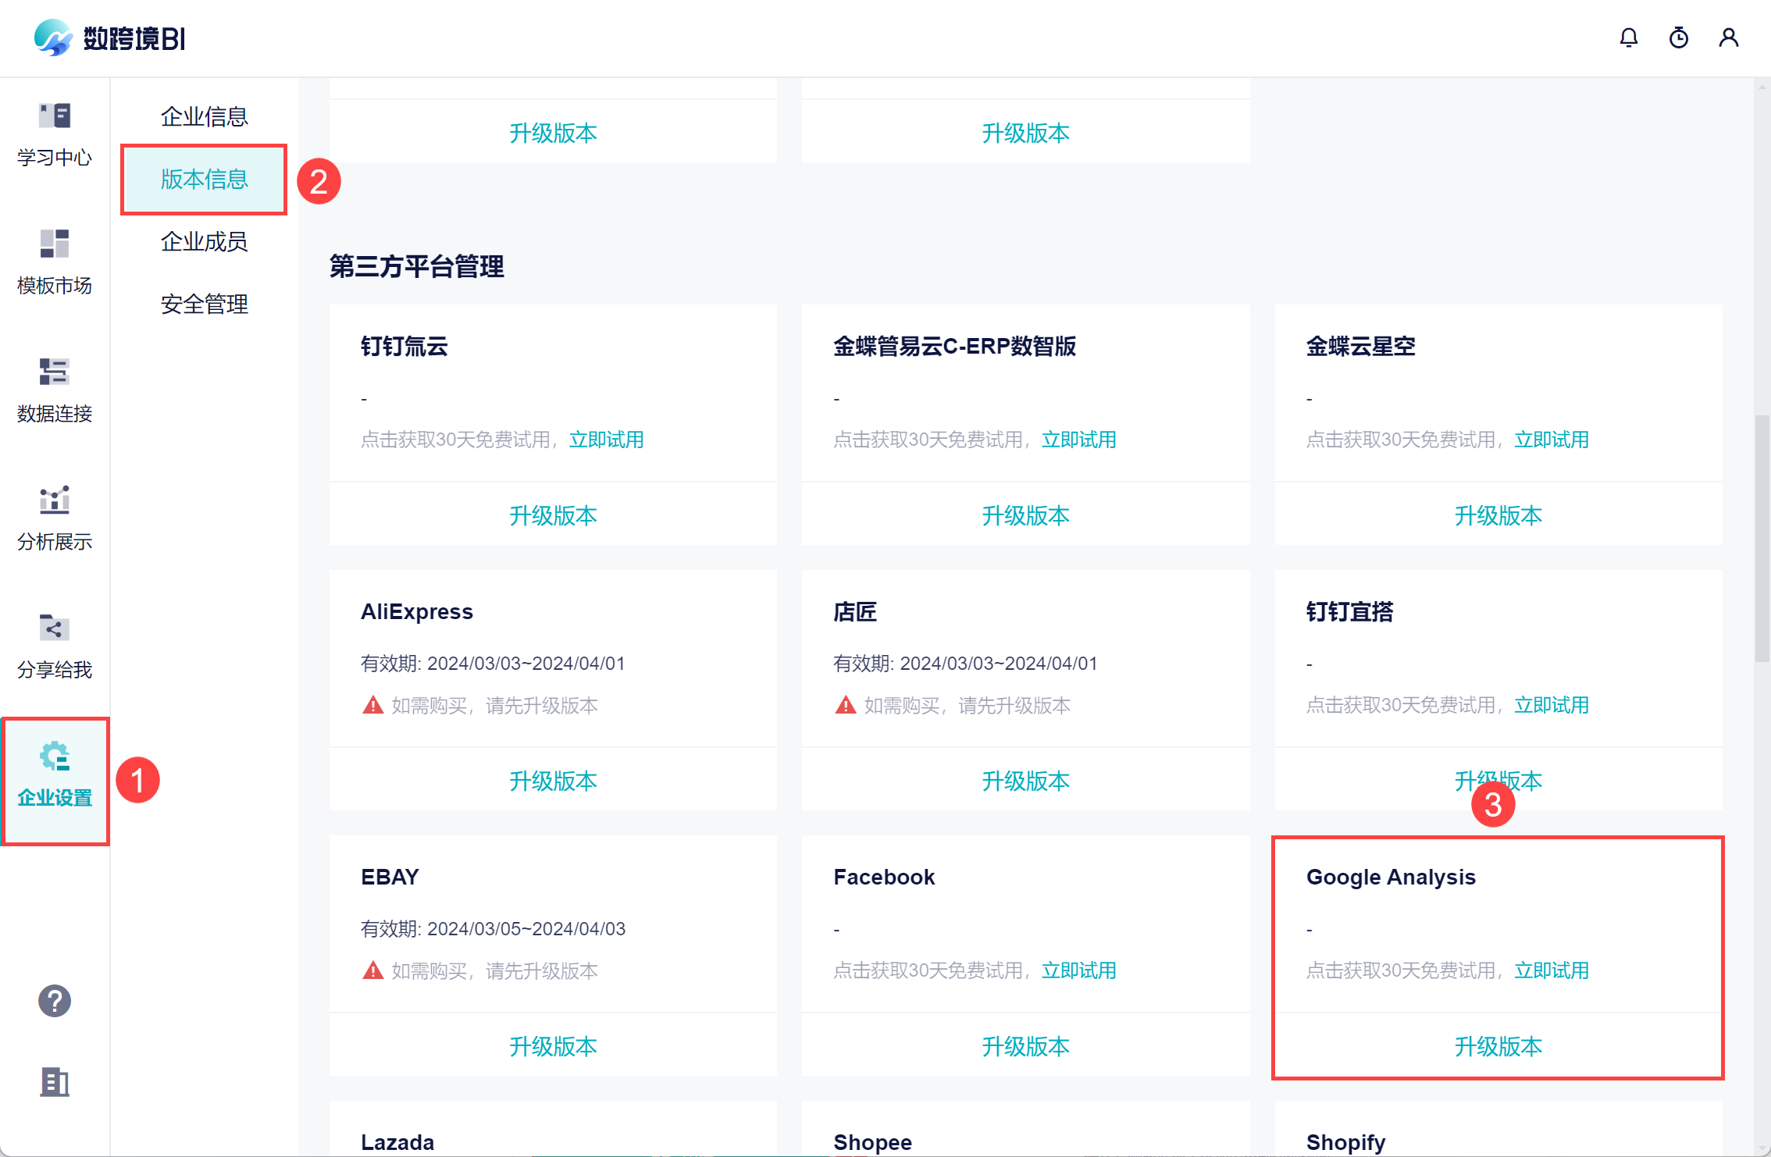Go to 模板市场 sidebar icon
Screen dimensions: 1771x1157
[x=55, y=262]
